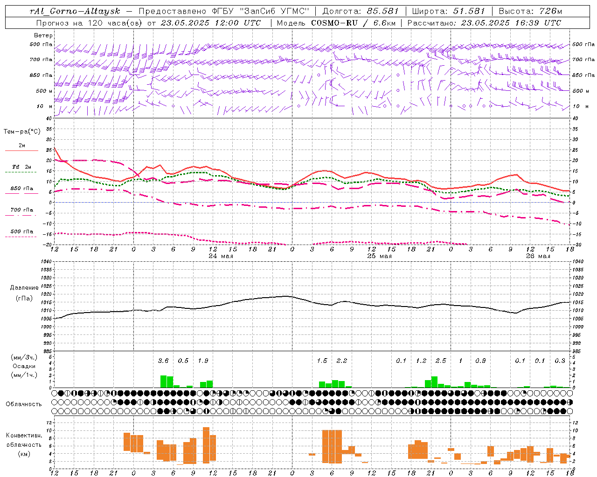Click the "Долгота: 85.581" header field
The image size is (597, 477).
coord(361,11)
